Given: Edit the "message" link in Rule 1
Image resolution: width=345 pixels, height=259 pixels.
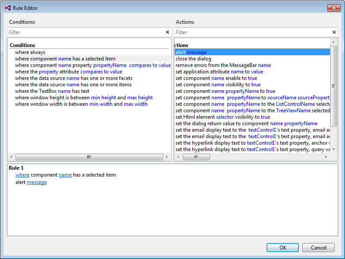Looking at the screenshot, I should [x=37, y=182].
